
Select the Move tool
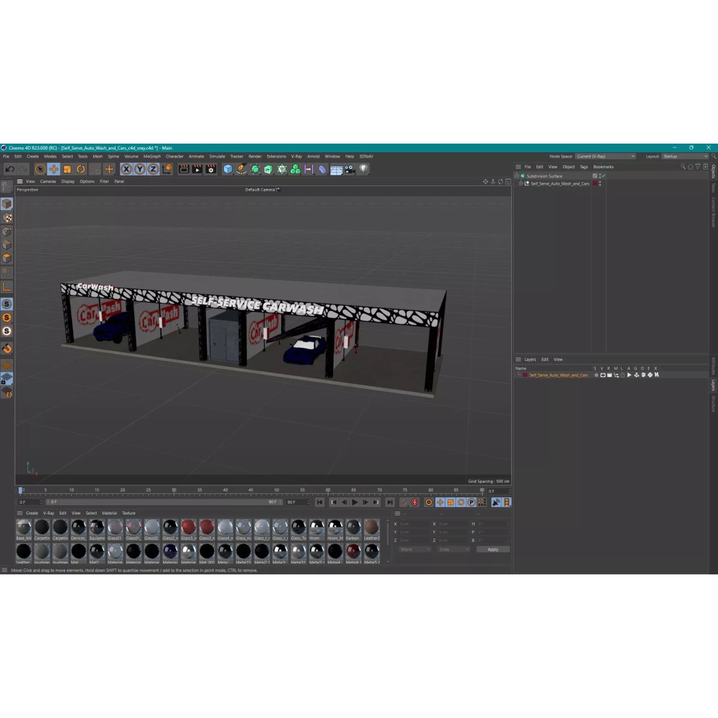[54, 170]
